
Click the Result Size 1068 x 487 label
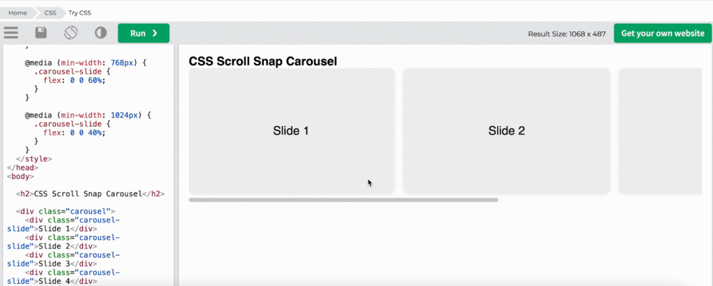coord(567,33)
